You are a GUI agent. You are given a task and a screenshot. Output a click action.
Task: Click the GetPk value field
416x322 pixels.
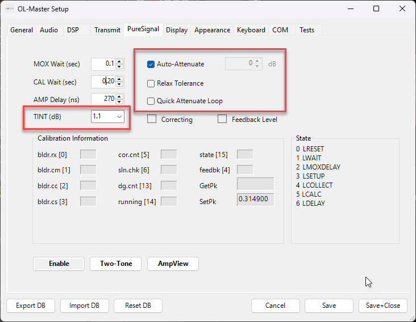click(x=255, y=184)
